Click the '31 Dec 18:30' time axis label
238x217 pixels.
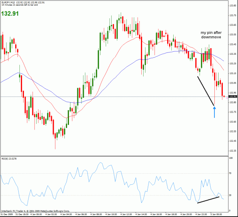tap(22, 214)
